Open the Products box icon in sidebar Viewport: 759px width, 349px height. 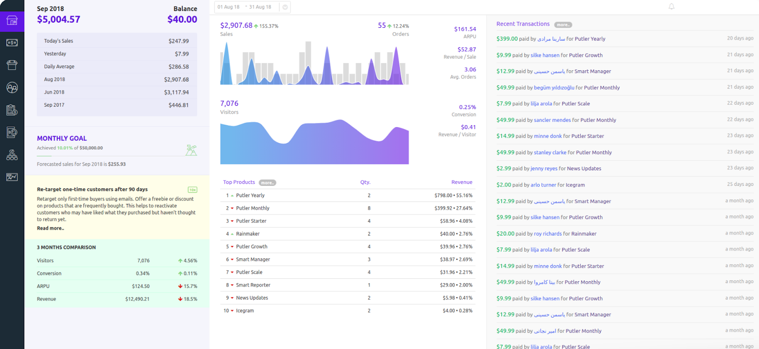click(x=12, y=65)
